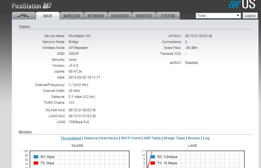Click the red TX swatch in WLAN0 graph
Image resolution: width=261 pixels, height=168 pixels.
pyautogui.click(x=36, y=163)
